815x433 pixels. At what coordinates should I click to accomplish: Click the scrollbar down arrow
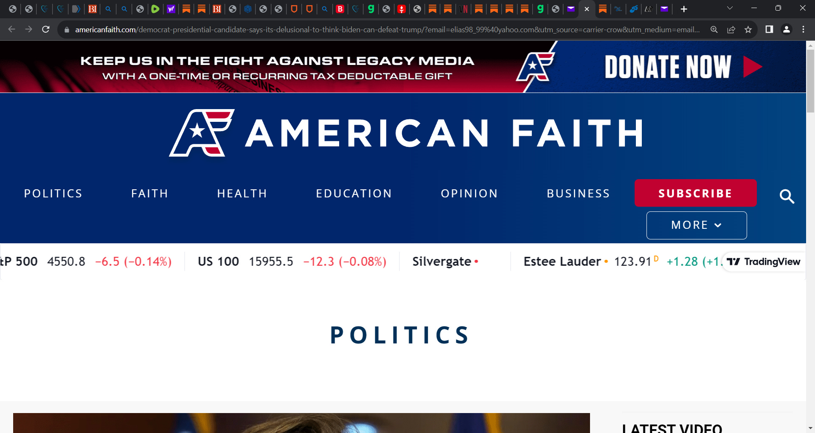point(810,428)
